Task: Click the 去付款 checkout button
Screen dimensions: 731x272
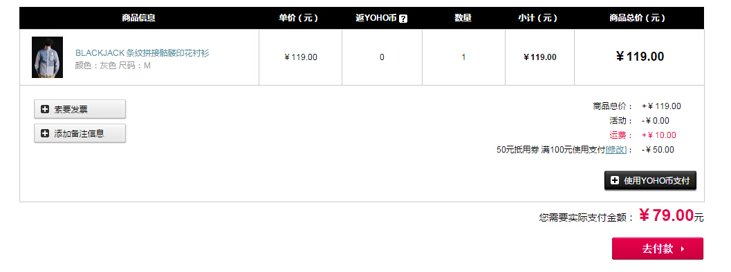Action: click(657, 249)
